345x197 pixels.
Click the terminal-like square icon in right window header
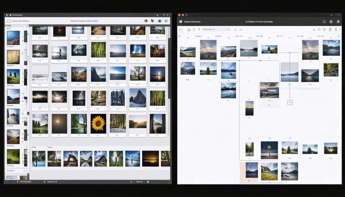324,21
